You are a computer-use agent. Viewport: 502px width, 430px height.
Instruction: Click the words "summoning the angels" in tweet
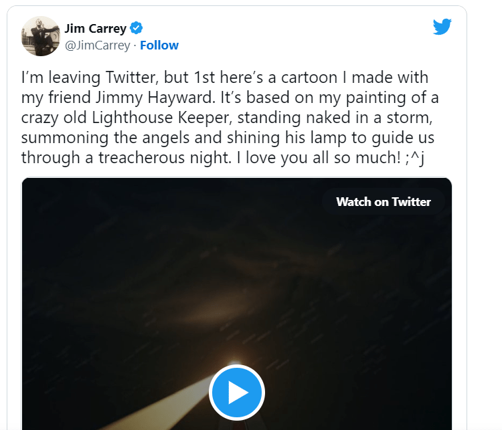pyautogui.click(x=85, y=138)
